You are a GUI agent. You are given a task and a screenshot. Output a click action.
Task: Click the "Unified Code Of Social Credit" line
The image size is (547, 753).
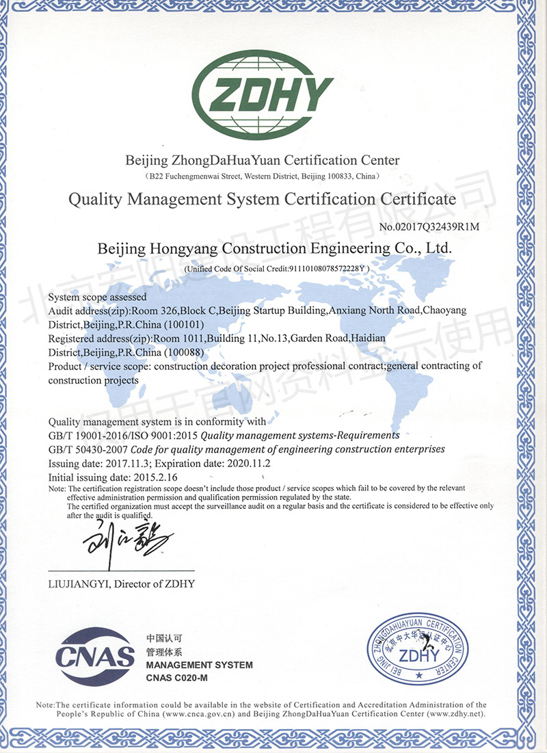pyautogui.click(x=277, y=269)
